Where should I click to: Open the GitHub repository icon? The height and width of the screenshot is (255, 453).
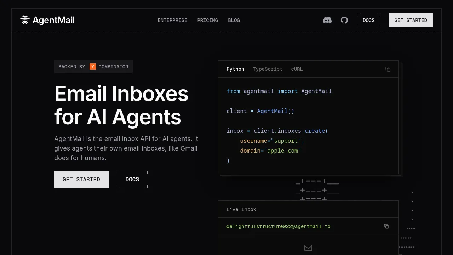344,20
